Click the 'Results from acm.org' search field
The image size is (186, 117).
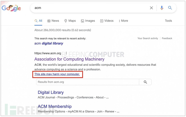pos(88,82)
